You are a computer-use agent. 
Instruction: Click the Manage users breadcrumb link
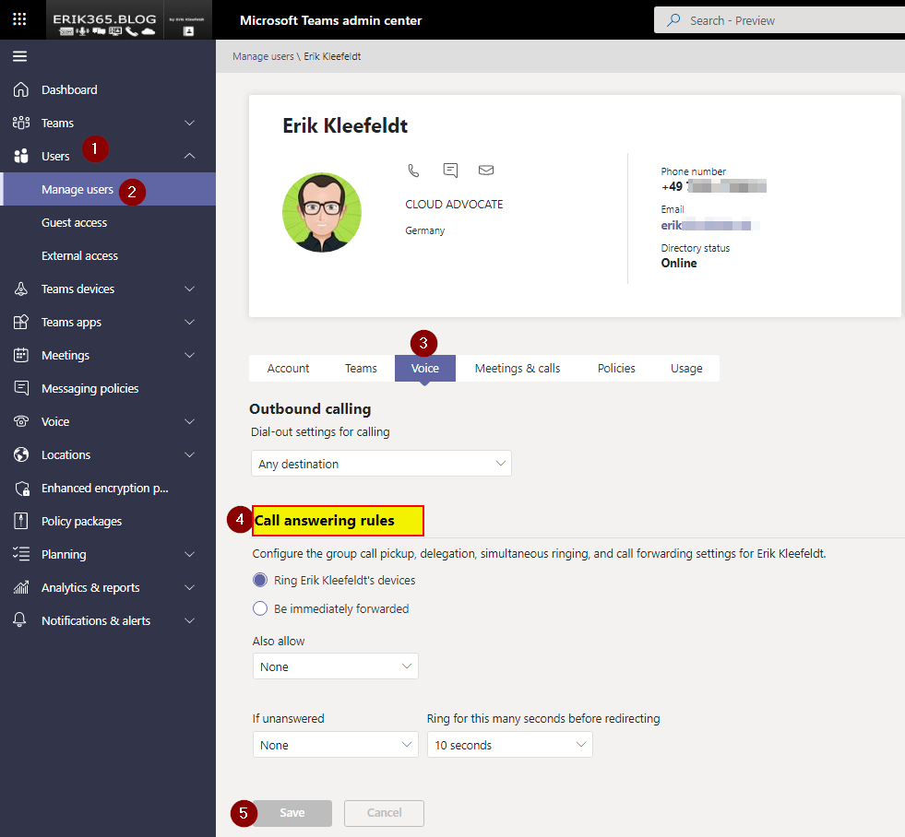point(263,56)
